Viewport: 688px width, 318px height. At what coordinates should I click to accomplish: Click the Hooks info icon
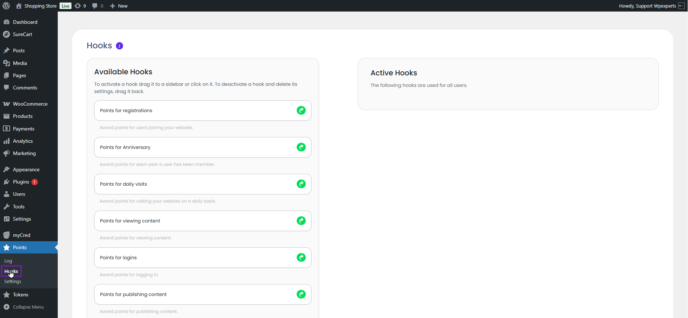(119, 46)
